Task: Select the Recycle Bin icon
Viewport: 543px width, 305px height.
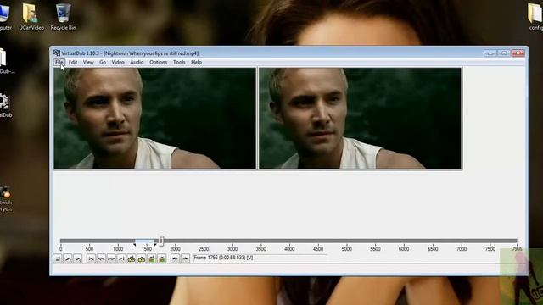Action: (63, 17)
